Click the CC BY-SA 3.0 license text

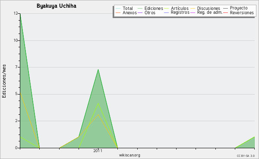tap(246, 156)
